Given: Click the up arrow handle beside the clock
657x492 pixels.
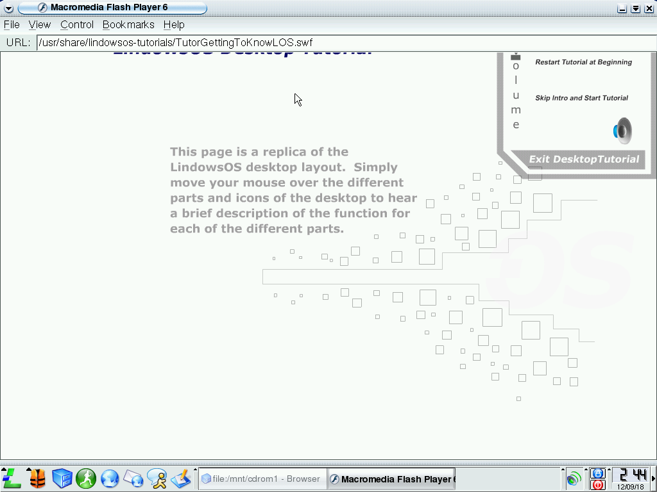Looking at the screenshot, I should 610,470.
